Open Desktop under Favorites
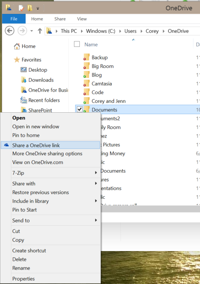 (x=38, y=70)
